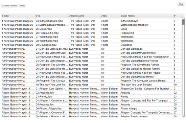The image size is (186, 123).
Task: Click track name Doubtless
Action: click(126, 45)
